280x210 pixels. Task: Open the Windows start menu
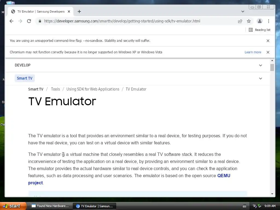pos(13,206)
